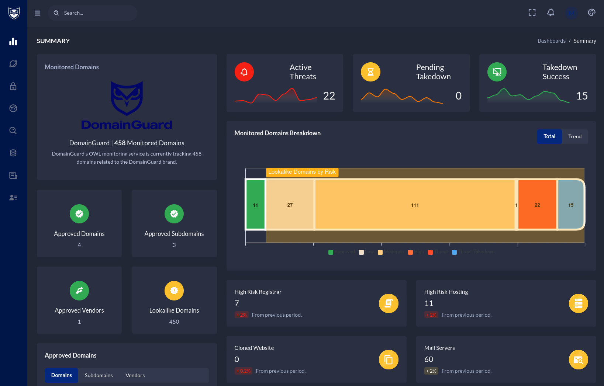
Task: Click the Mail Servers envelope icon
Action: point(578,359)
